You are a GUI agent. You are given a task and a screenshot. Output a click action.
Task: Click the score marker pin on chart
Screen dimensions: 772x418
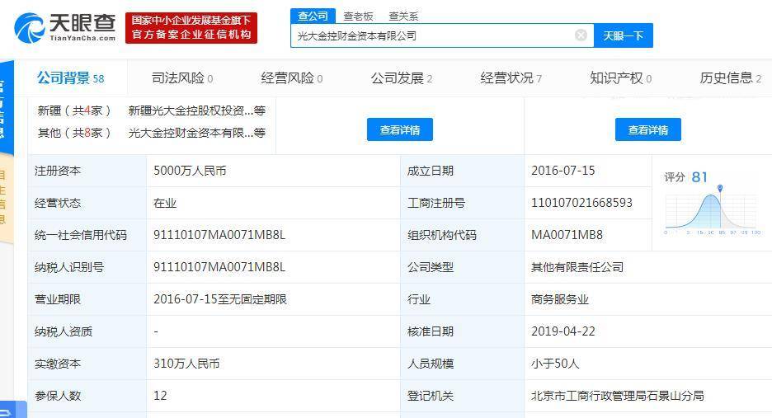(x=720, y=188)
